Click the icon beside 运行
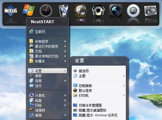 [x=31, y=86]
